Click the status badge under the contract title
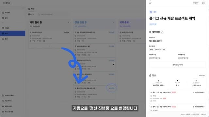 [x=153, y=24]
